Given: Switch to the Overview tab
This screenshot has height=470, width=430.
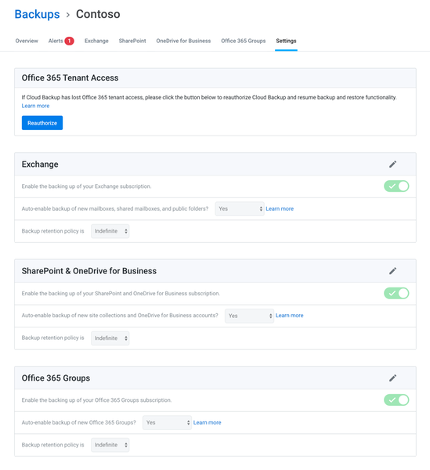Looking at the screenshot, I should tap(27, 41).
